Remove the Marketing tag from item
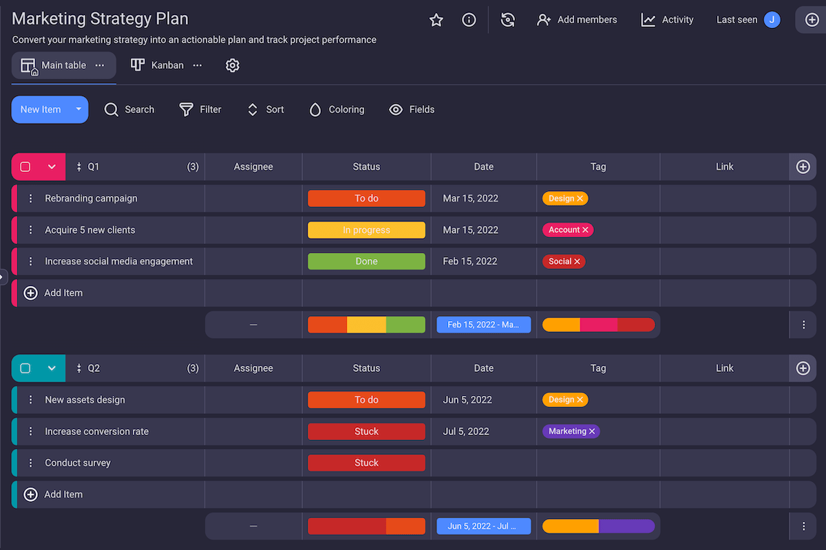The image size is (826, 550). pos(592,432)
